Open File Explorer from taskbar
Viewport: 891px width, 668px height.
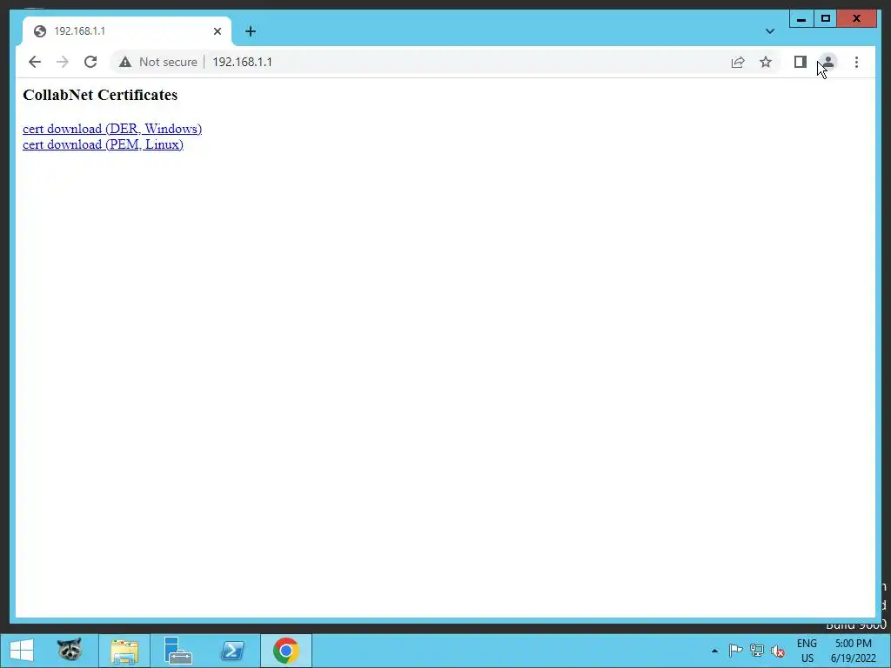(x=124, y=651)
